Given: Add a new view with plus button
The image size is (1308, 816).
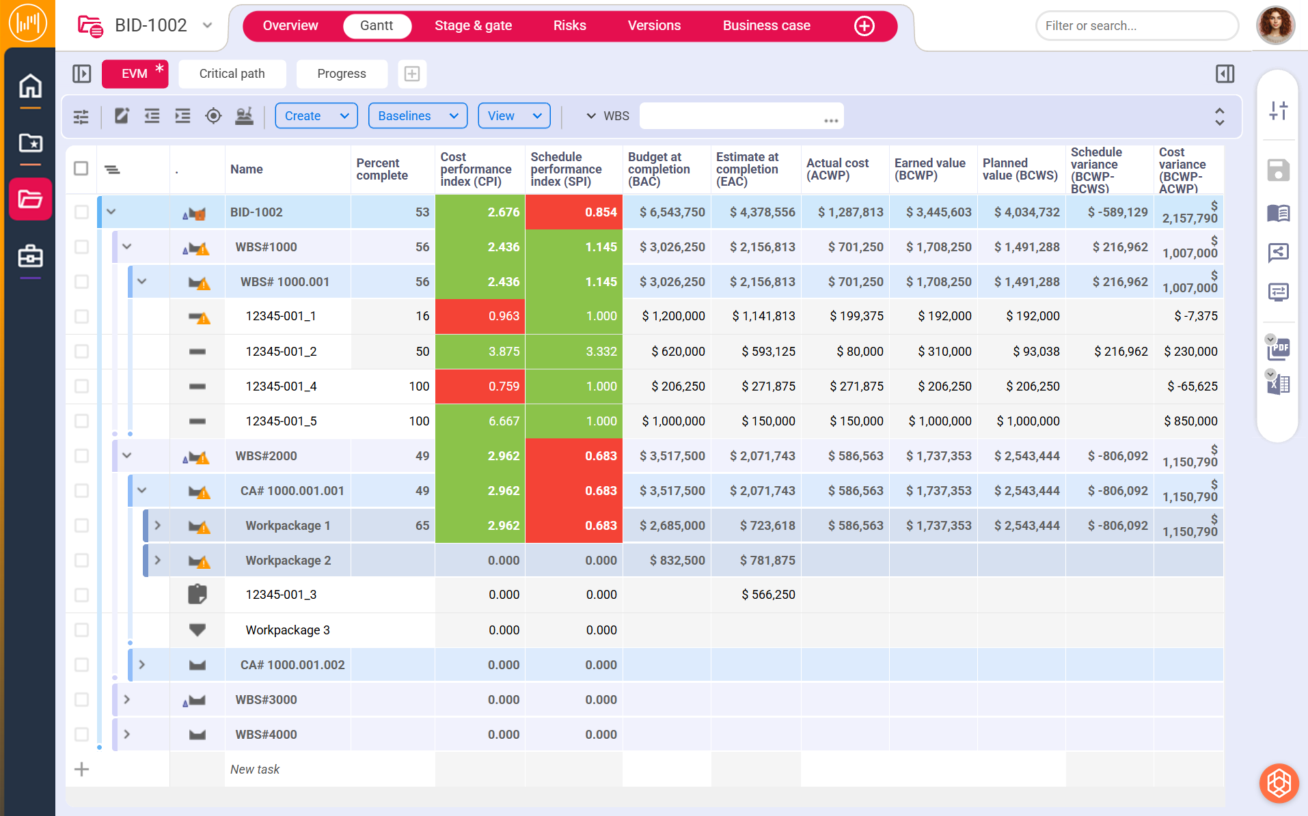Looking at the screenshot, I should pyautogui.click(x=412, y=74).
